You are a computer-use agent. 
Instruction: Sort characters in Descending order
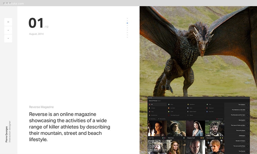click(x=162, y=119)
